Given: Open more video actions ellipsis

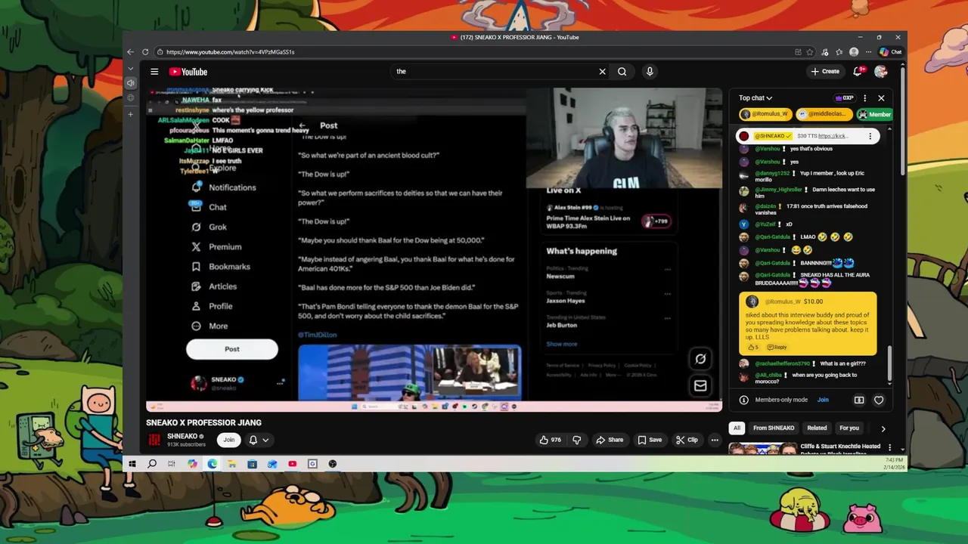Looking at the screenshot, I should click(715, 440).
